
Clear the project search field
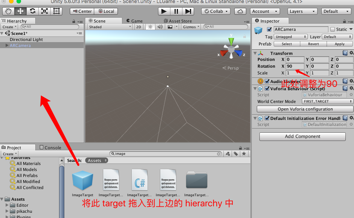(218, 154)
